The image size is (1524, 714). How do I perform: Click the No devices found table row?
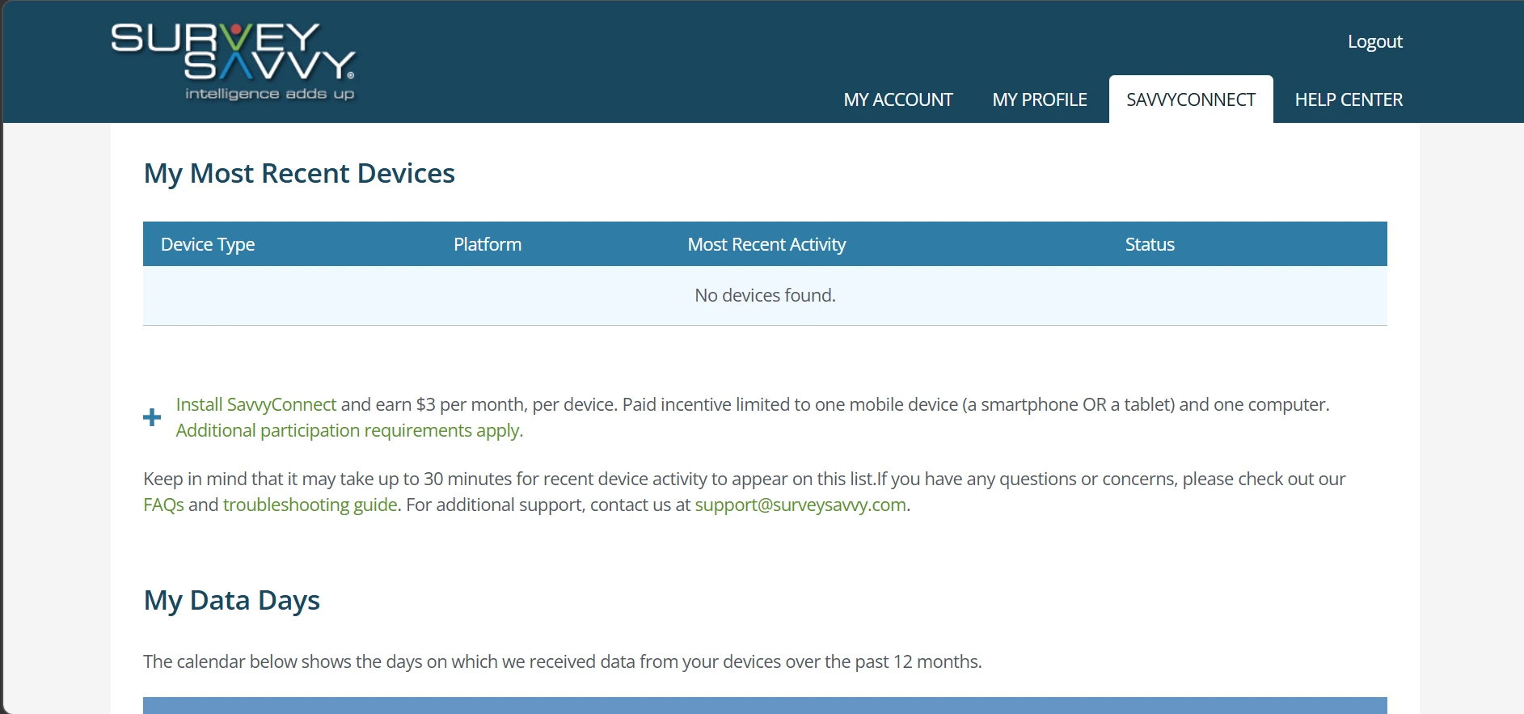765,295
